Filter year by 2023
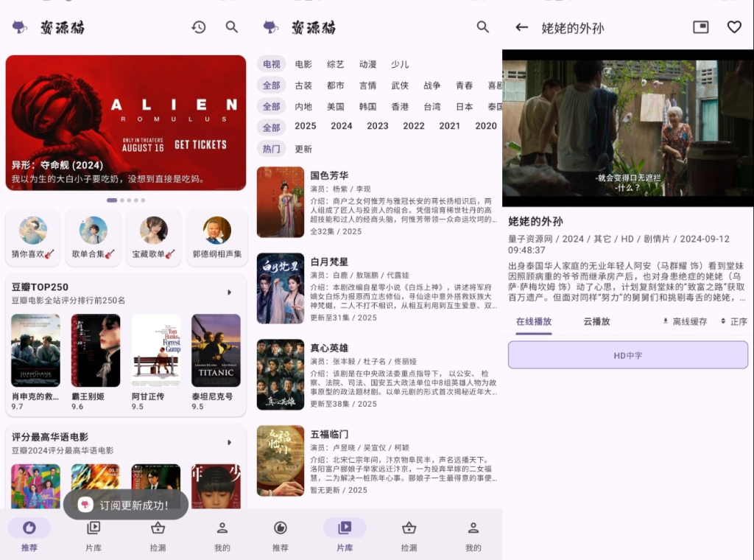754x560 pixels. click(x=378, y=125)
